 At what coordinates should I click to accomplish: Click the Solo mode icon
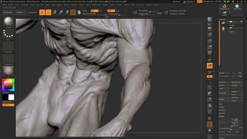210,131
